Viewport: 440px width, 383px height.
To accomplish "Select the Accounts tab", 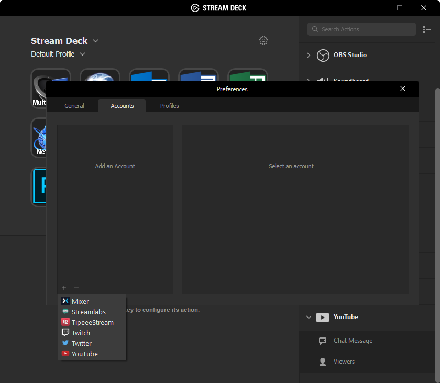I will (122, 106).
